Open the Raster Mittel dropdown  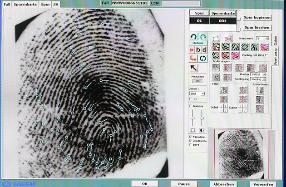coord(257,74)
